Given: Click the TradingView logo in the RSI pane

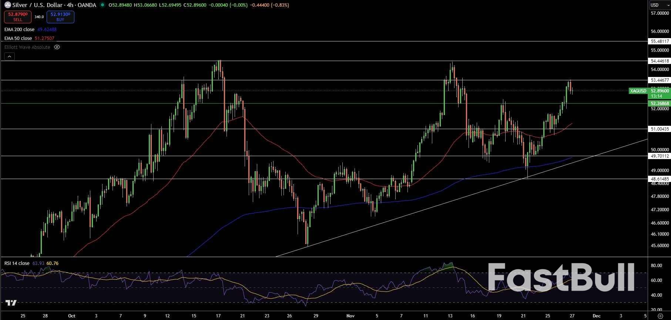Looking at the screenshot, I should [11, 303].
